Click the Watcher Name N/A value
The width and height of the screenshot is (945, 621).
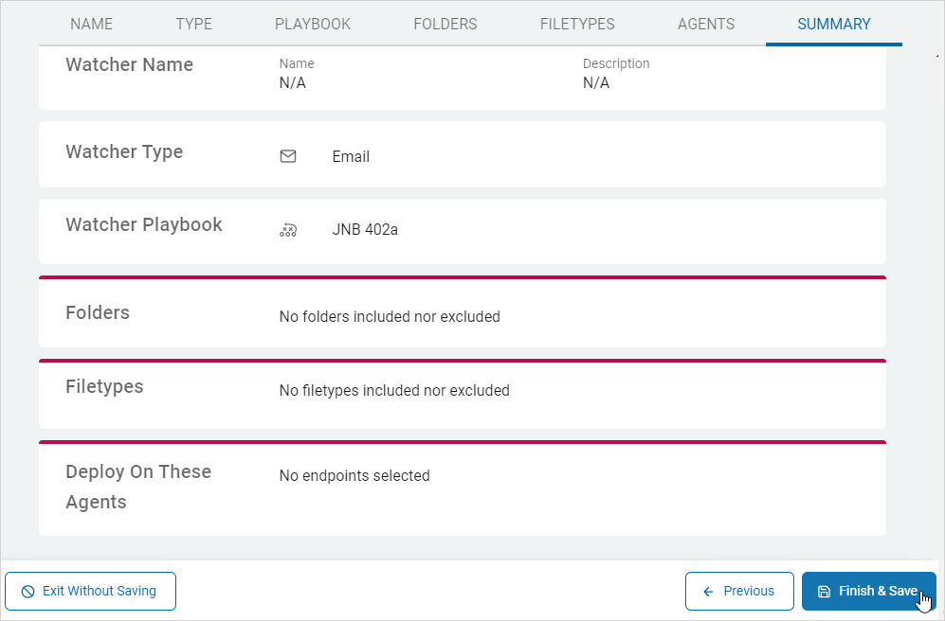coord(292,82)
